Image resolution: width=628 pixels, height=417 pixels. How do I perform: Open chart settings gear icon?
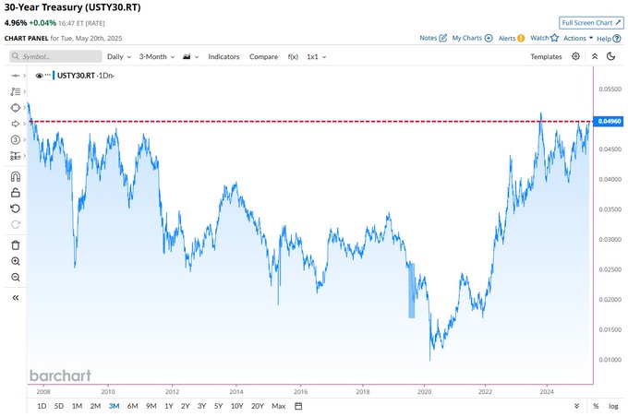tap(575, 56)
